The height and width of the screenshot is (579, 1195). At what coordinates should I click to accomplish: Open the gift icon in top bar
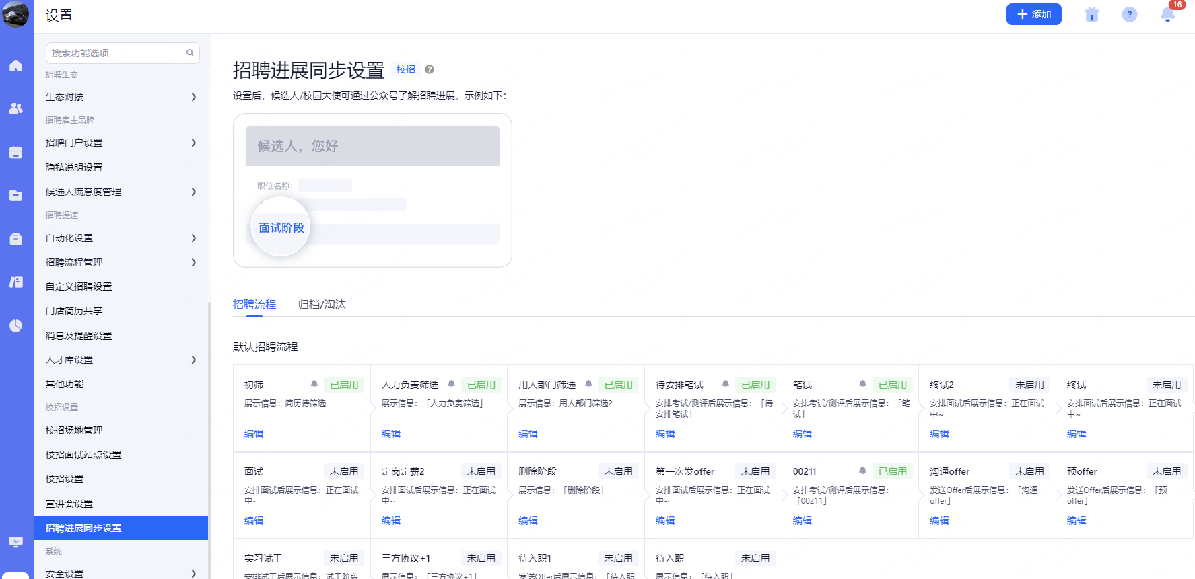tap(1092, 15)
